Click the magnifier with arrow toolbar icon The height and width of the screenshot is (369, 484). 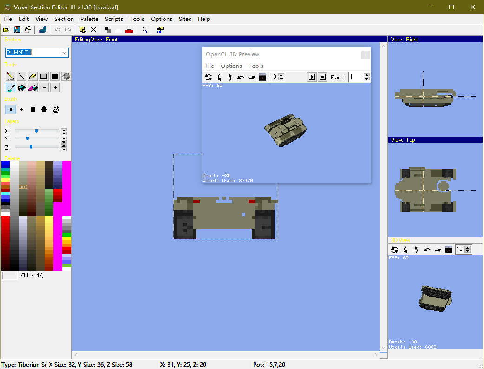click(x=144, y=30)
